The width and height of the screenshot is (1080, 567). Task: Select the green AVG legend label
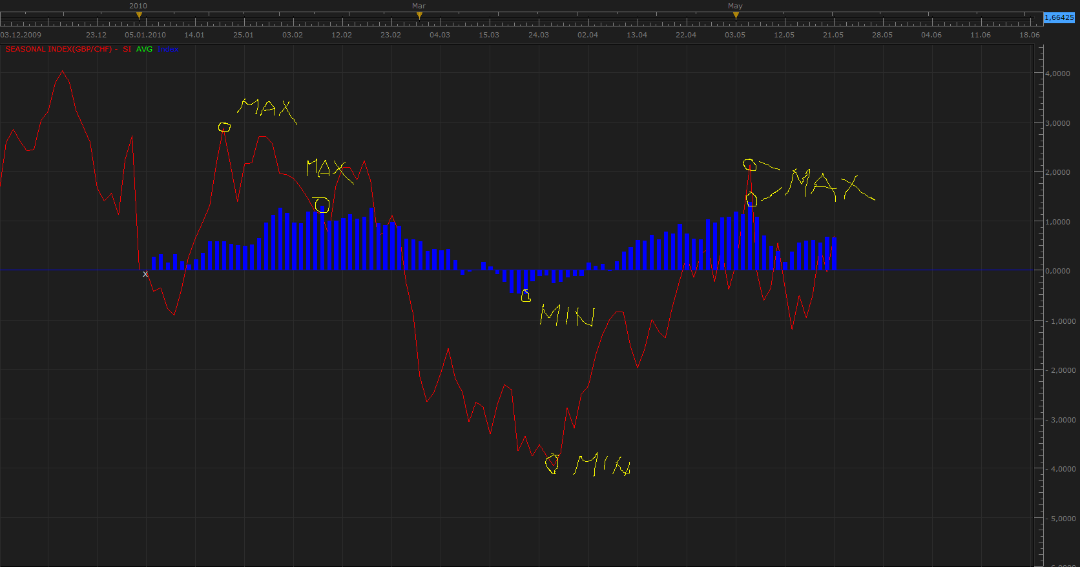click(144, 49)
